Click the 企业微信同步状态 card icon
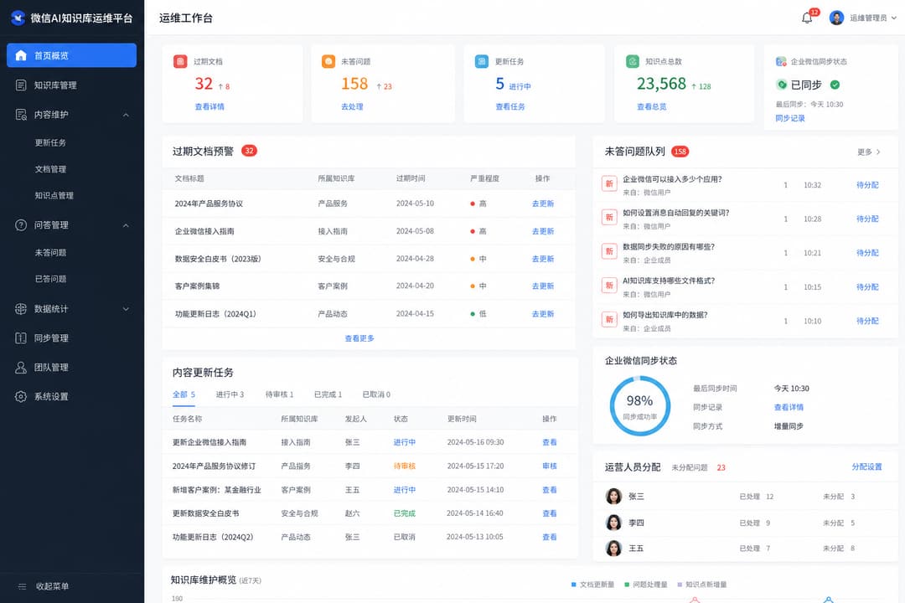This screenshot has width=905, height=603. pyautogui.click(x=781, y=61)
